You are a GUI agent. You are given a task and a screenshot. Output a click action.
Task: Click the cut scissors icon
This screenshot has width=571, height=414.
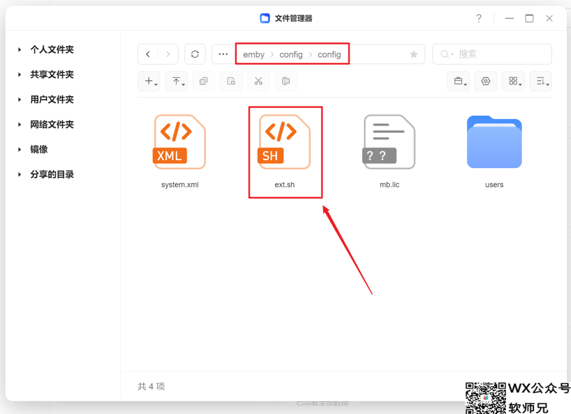pos(258,81)
